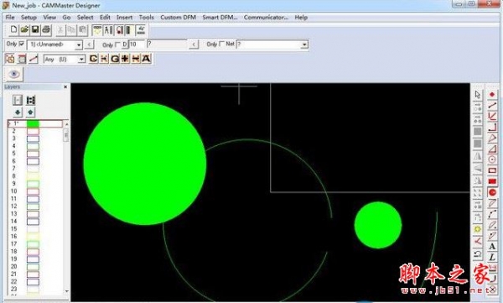The width and height of the screenshot is (503, 303).
Task: Open the Communicator... menu
Action: (x=266, y=18)
